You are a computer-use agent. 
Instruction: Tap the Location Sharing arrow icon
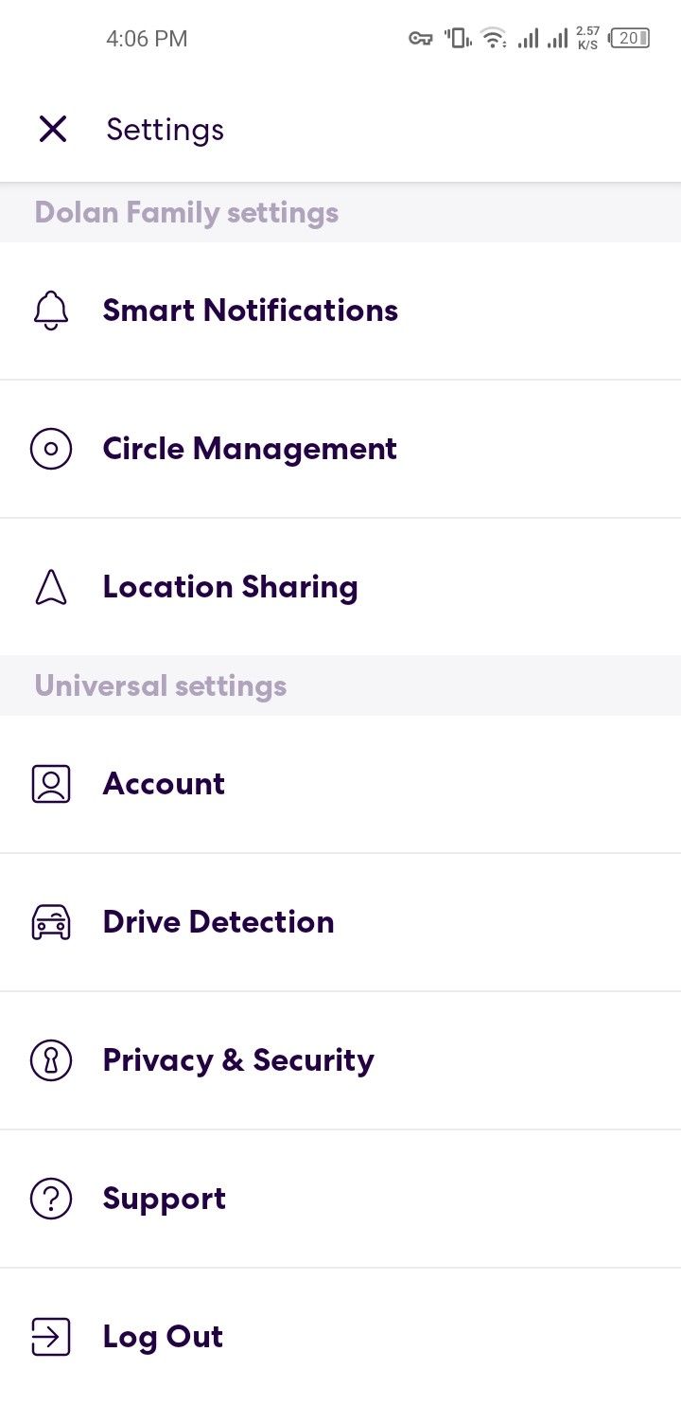[51, 587]
